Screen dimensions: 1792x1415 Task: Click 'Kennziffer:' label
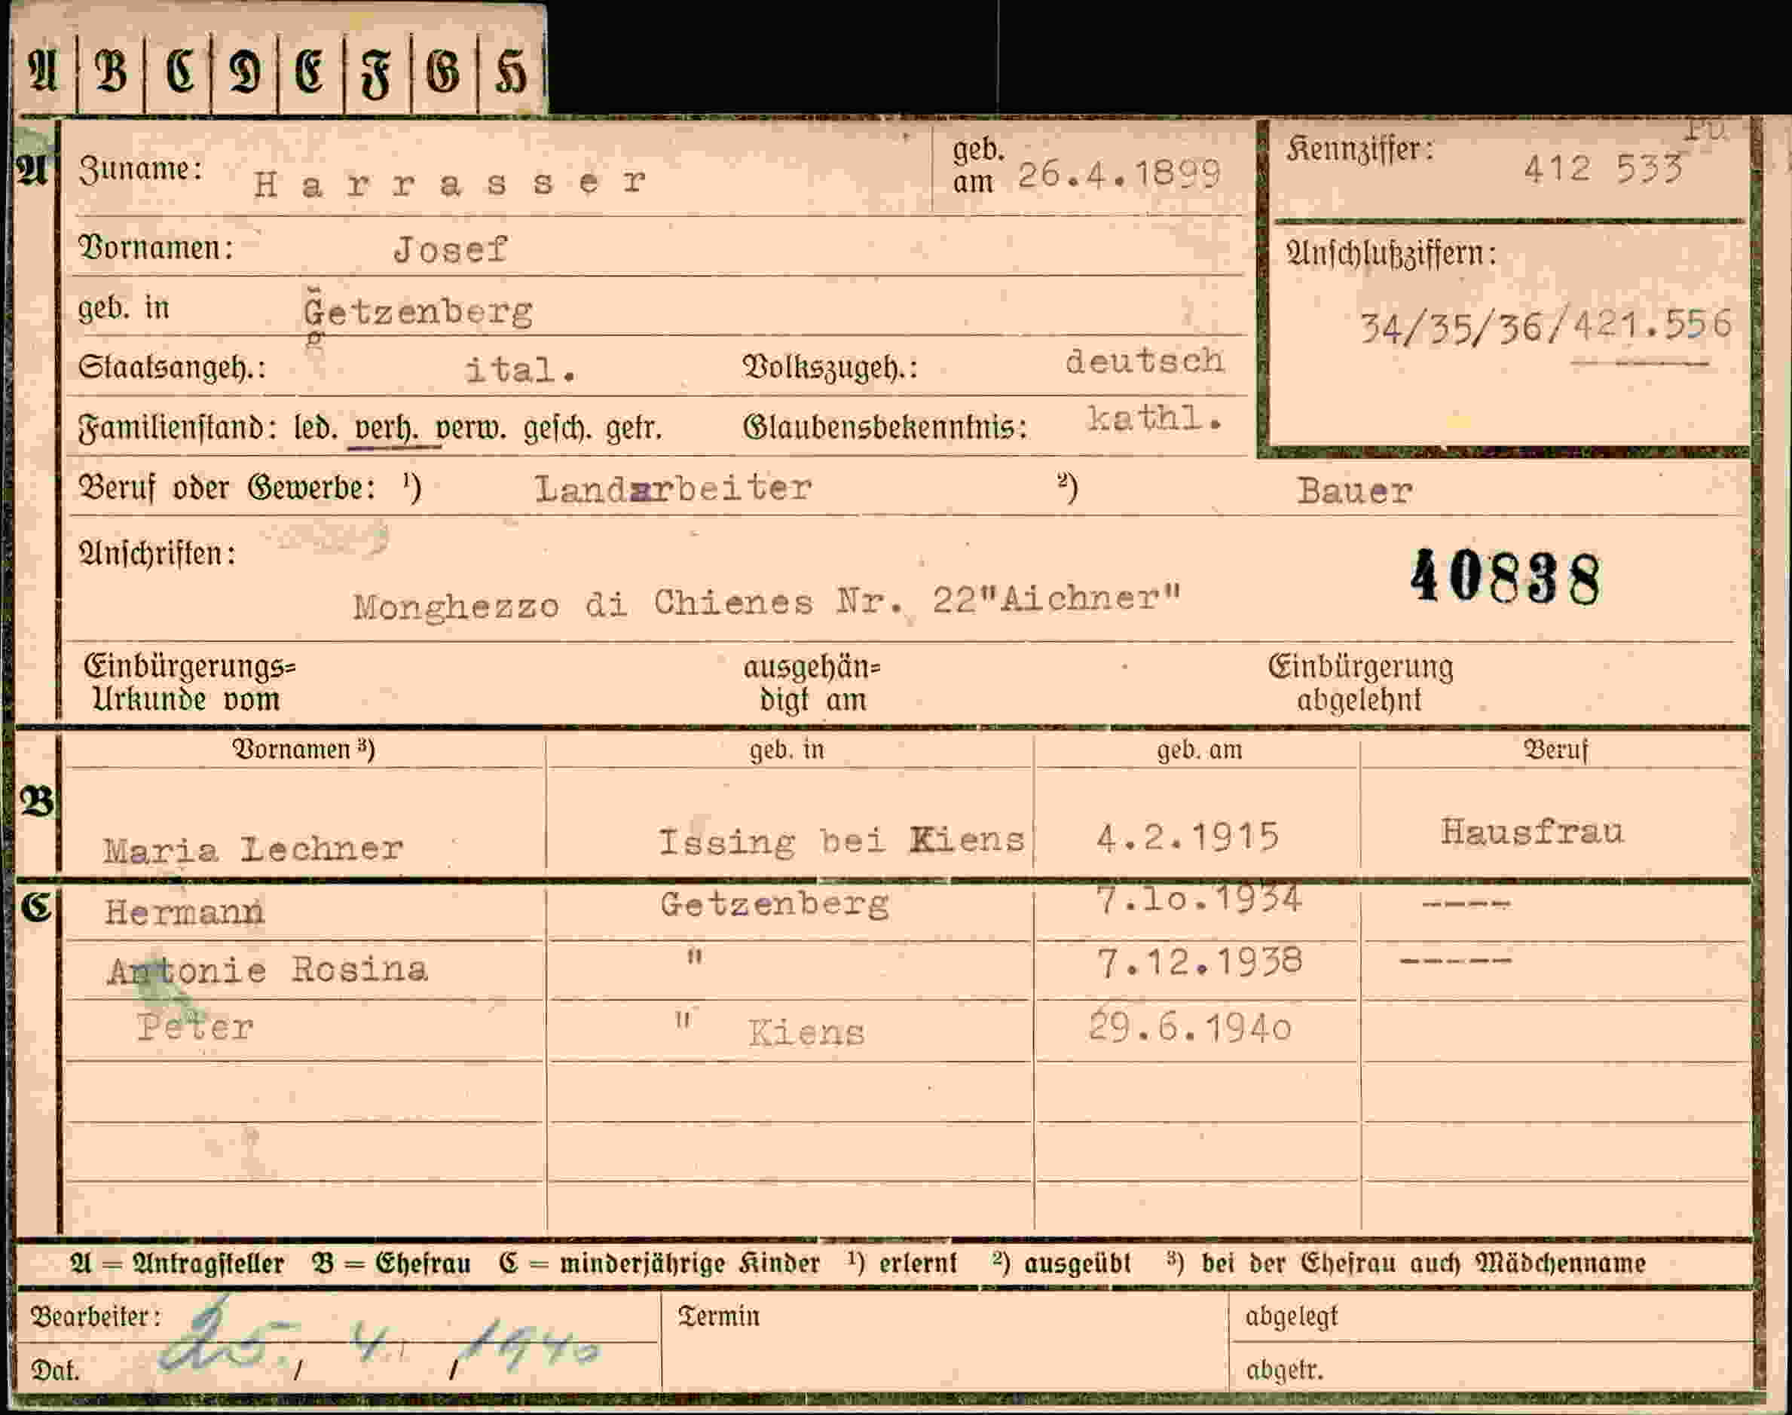coord(1359,150)
